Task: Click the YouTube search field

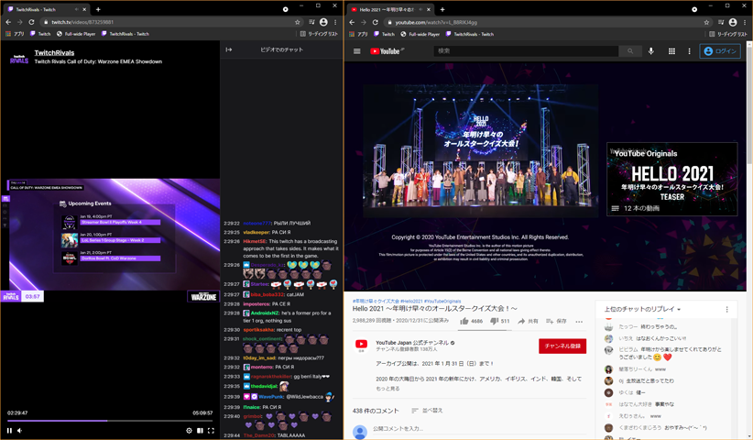Action: (x=526, y=51)
